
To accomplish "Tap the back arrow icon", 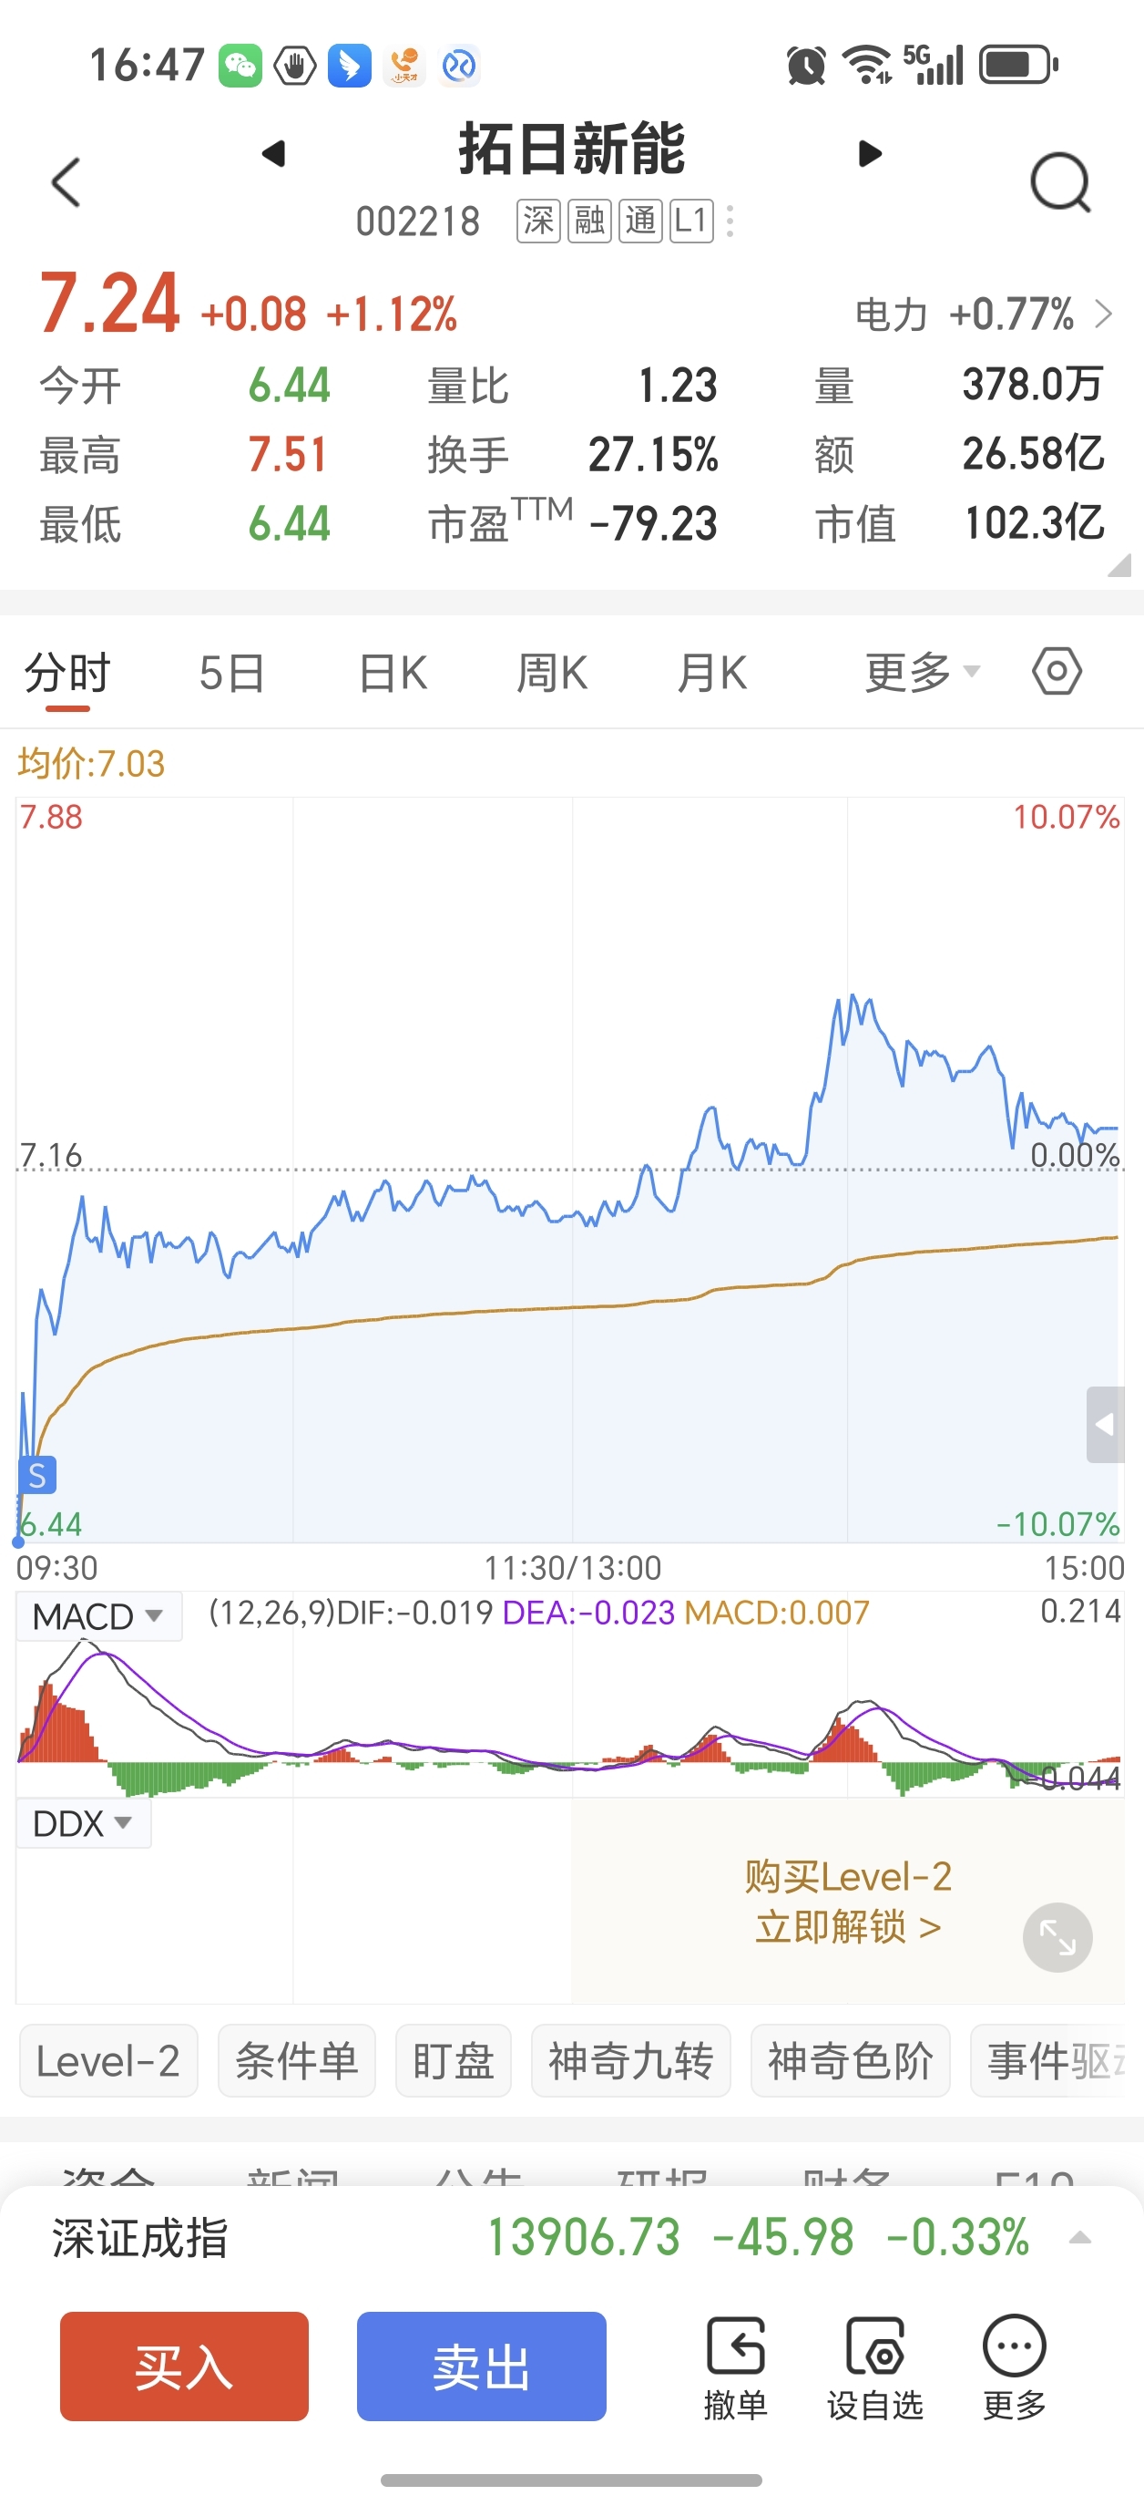I will click(x=66, y=182).
